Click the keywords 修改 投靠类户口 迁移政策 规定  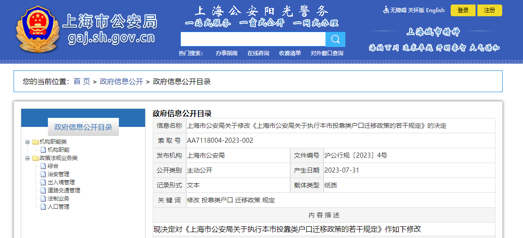(231, 201)
